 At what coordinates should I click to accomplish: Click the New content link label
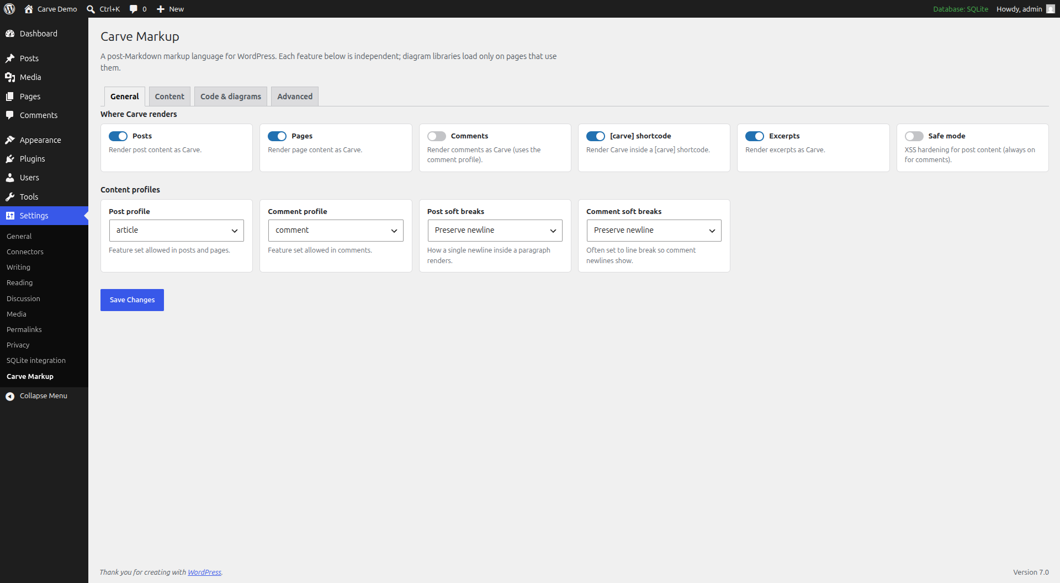point(177,9)
